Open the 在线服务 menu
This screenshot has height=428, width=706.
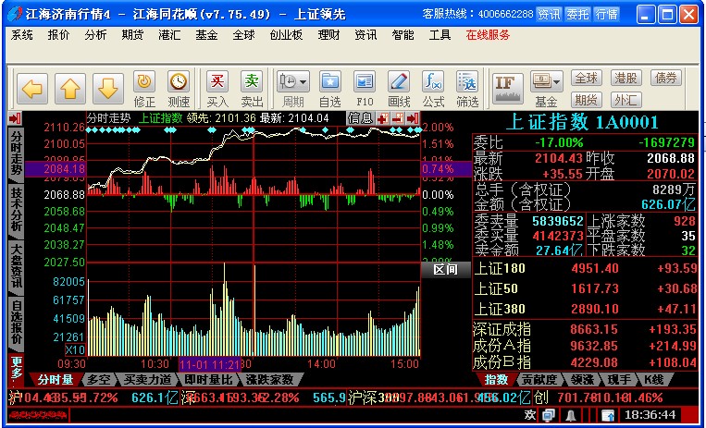pyautogui.click(x=488, y=34)
